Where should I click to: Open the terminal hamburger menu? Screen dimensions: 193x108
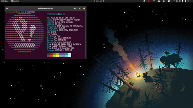(79, 8)
